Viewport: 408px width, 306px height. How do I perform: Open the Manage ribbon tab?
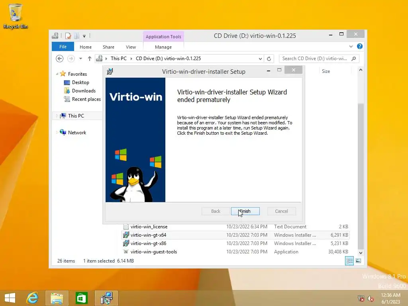[163, 47]
